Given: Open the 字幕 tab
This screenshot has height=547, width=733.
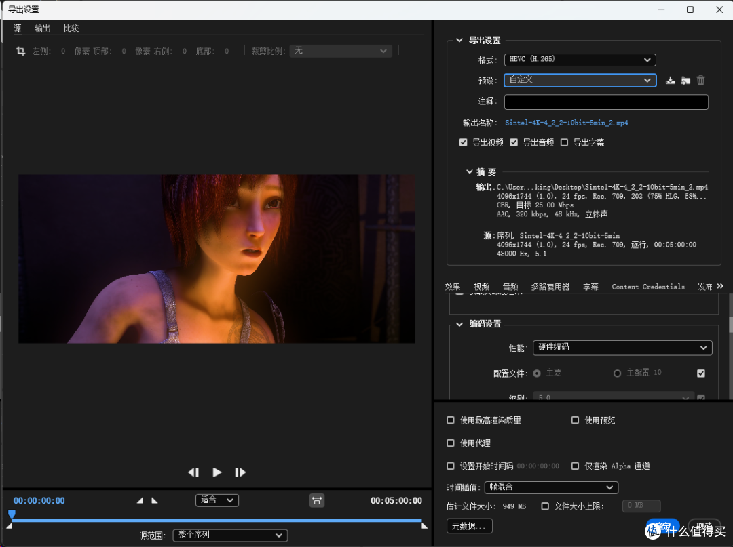Looking at the screenshot, I should coord(590,287).
